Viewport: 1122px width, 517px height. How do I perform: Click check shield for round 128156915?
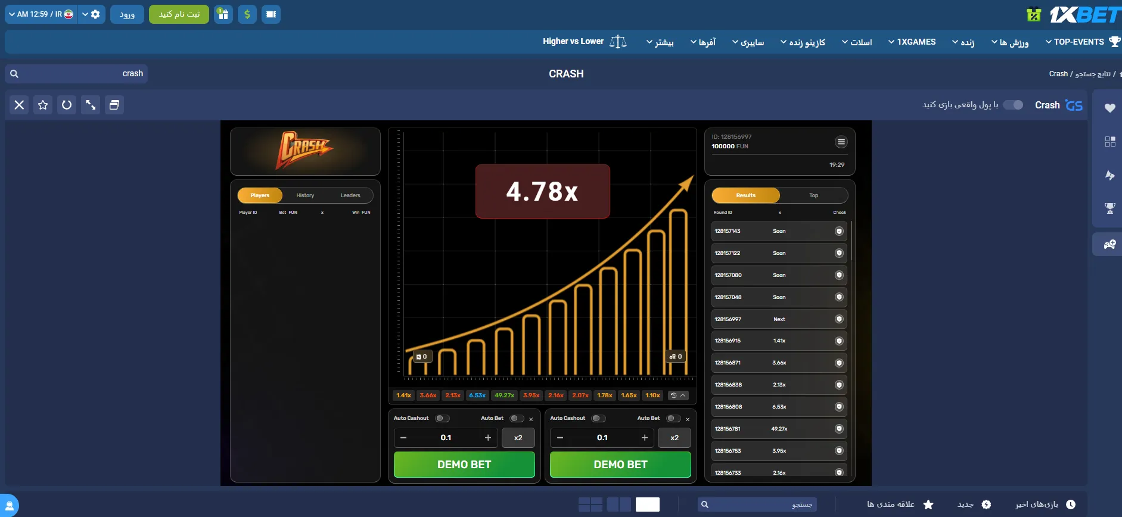click(x=839, y=341)
